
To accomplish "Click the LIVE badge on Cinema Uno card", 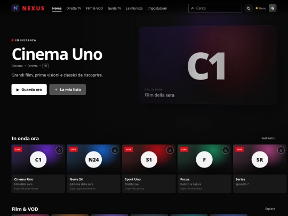I will [x=18, y=149].
